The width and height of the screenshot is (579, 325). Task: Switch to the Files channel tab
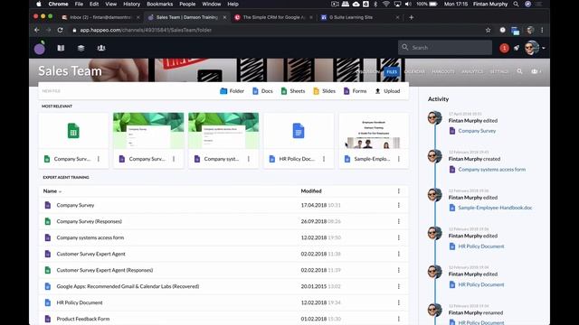(x=392, y=72)
